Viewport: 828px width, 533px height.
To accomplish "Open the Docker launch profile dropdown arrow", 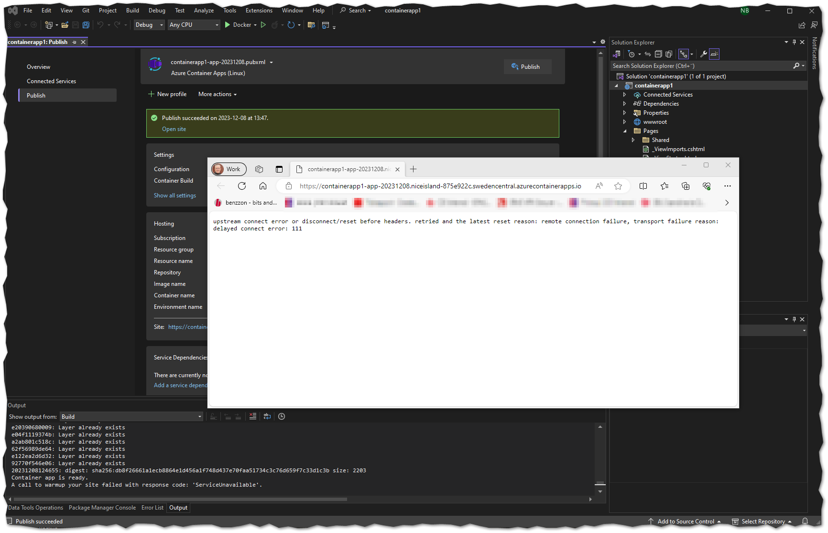I will (255, 25).
